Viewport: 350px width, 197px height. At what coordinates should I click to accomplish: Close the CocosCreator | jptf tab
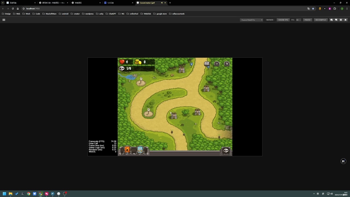coord(165,3)
